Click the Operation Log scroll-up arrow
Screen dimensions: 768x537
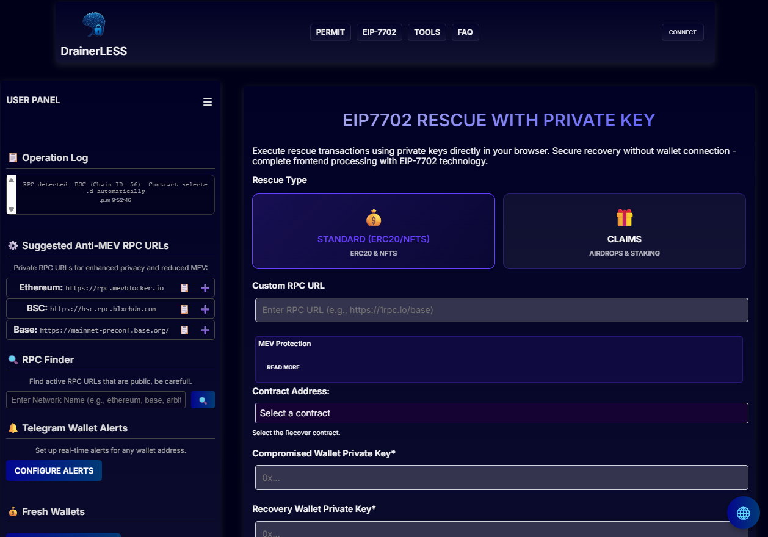pos(11,181)
